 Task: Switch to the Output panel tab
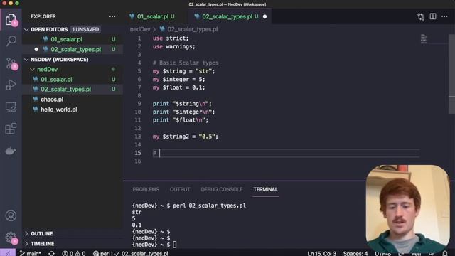coord(180,189)
